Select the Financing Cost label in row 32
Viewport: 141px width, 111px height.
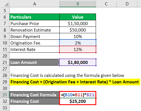pyautogui.click(x=34, y=101)
